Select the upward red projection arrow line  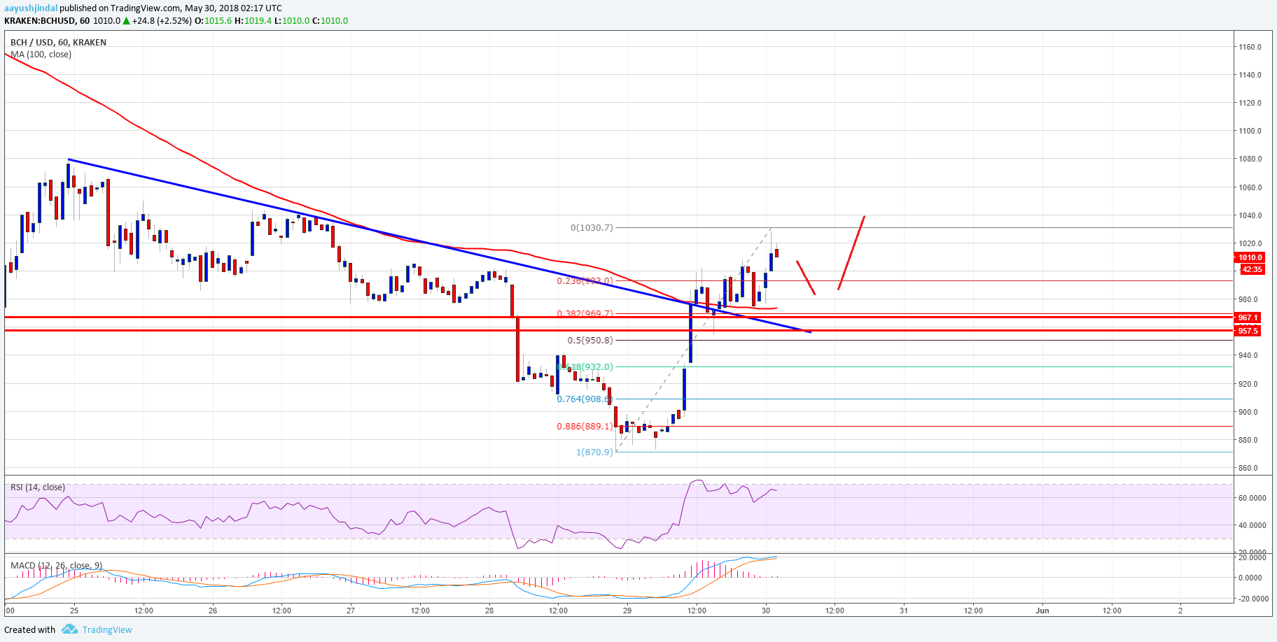point(851,252)
